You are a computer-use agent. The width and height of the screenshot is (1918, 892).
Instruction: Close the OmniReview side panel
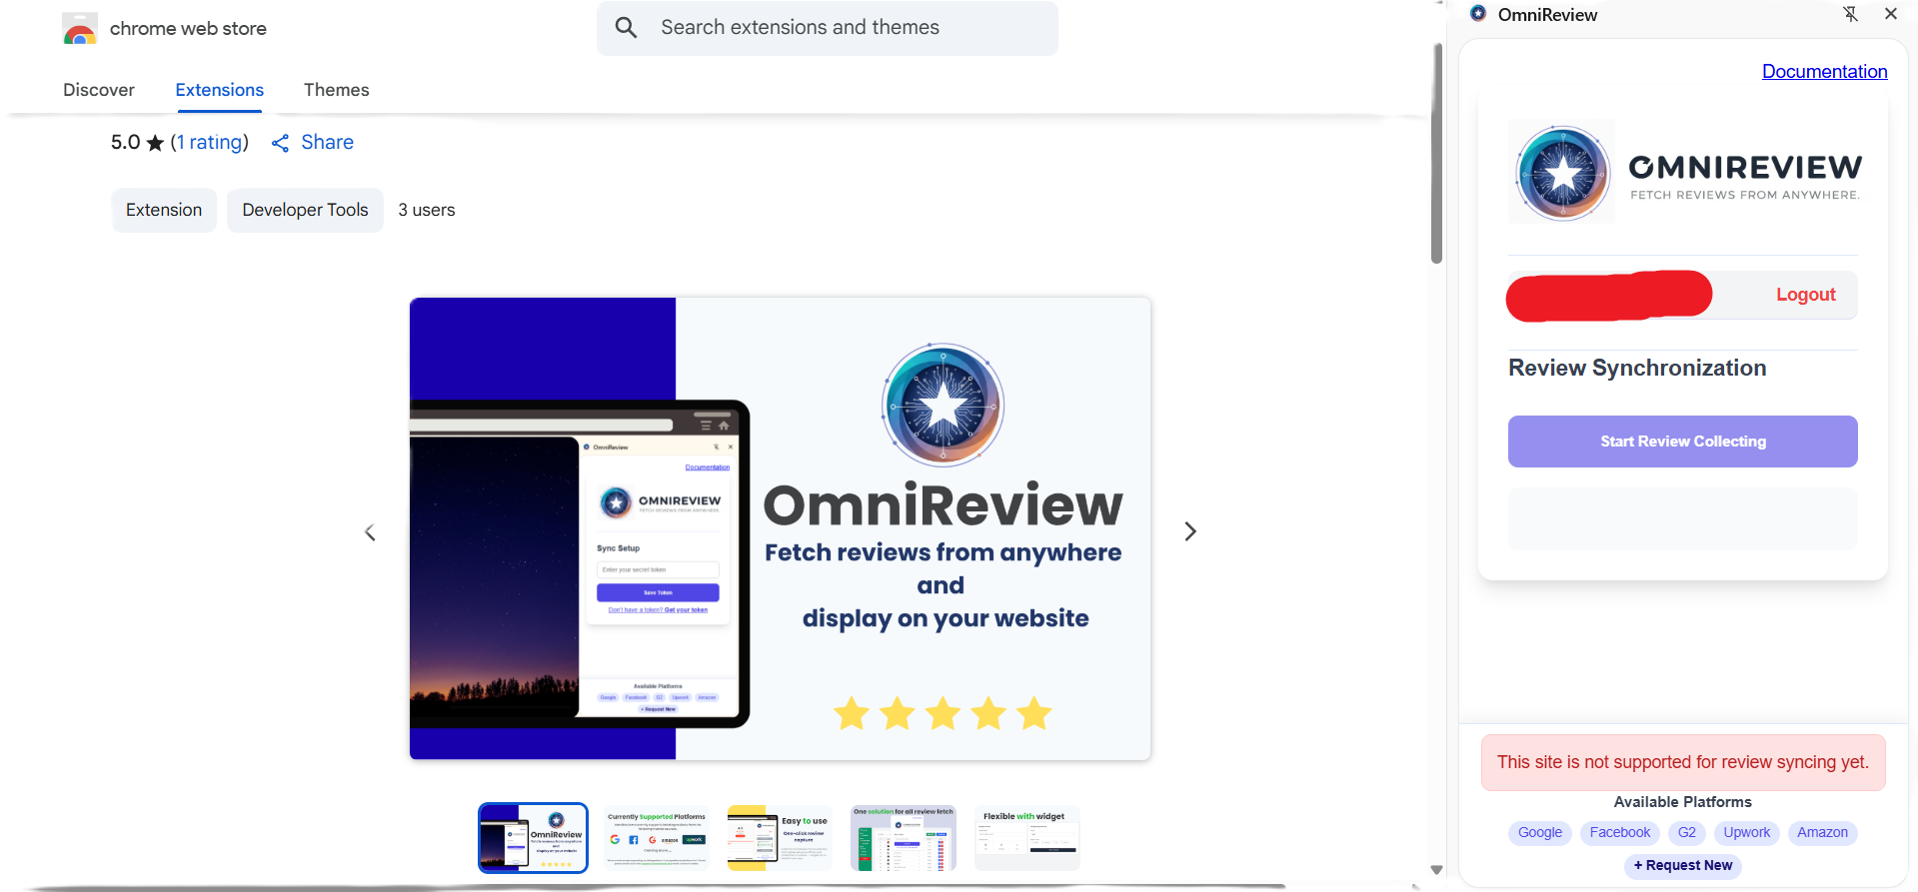[x=1890, y=14]
